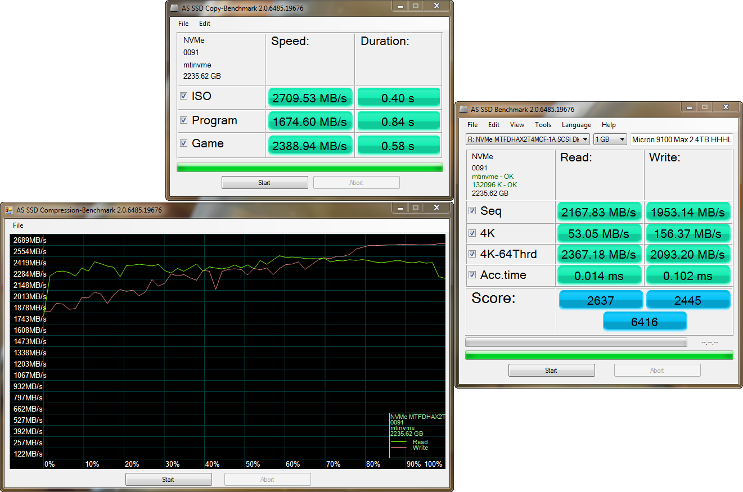This screenshot has width=743, height=492.
Task: Click the green progress bar in Copy-Benchmark
Action: pyautogui.click(x=309, y=167)
